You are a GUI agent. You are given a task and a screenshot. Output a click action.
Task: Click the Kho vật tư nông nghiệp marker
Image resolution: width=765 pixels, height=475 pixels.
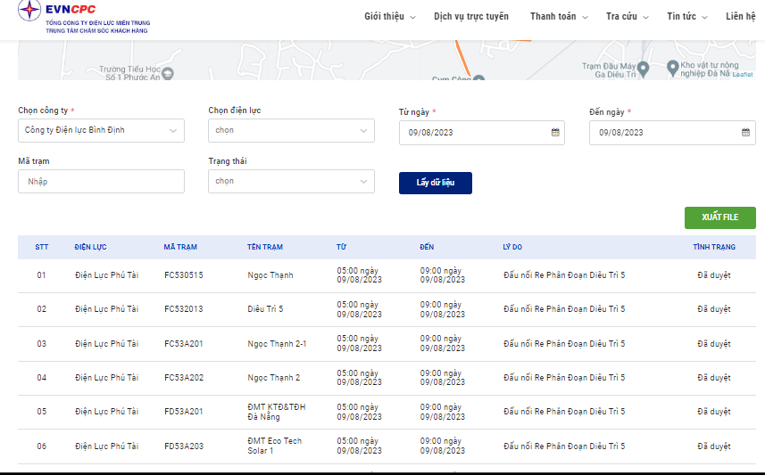[x=673, y=69]
